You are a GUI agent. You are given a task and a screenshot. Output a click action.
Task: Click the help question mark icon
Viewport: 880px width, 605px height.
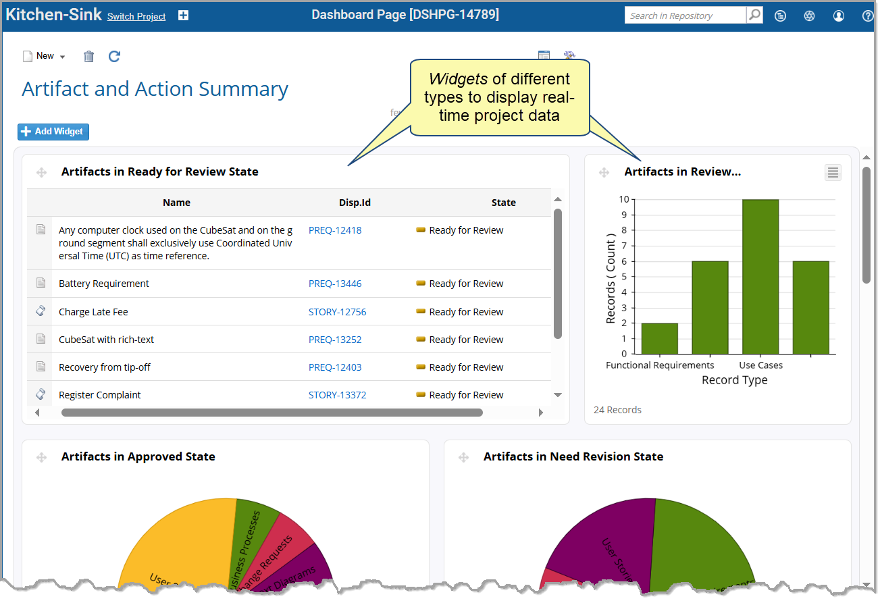pyautogui.click(x=868, y=16)
